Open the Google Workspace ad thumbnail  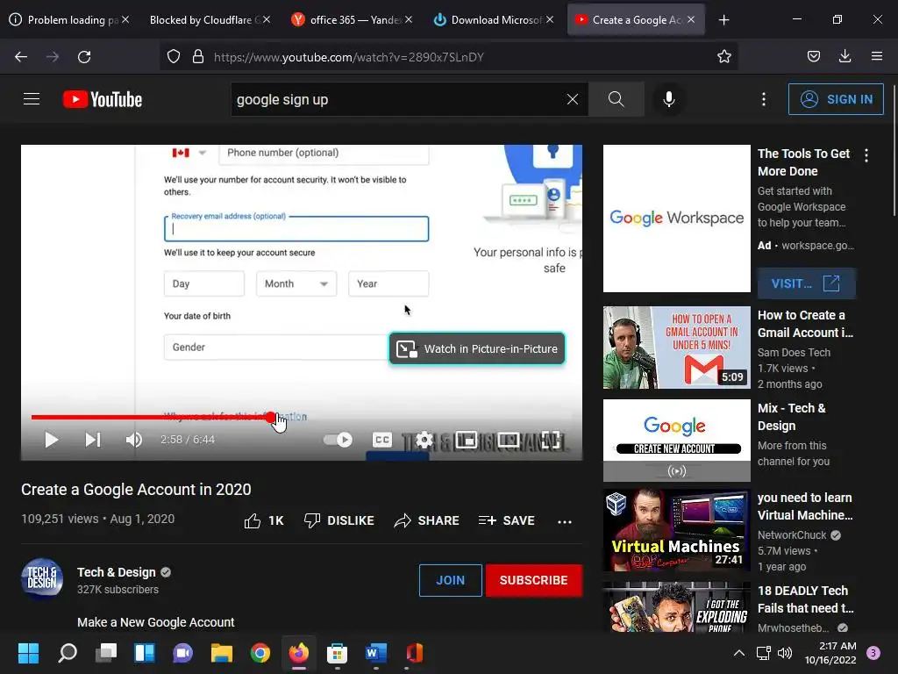coord(676,219)
